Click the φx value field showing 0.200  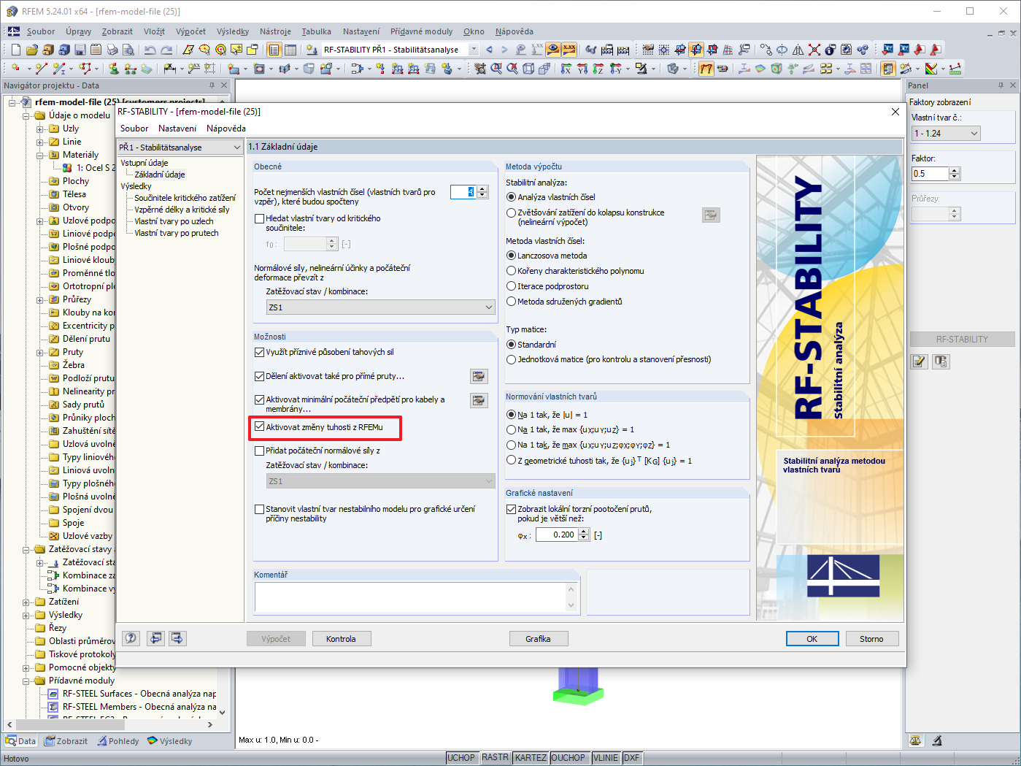click(x=556, y=535)
